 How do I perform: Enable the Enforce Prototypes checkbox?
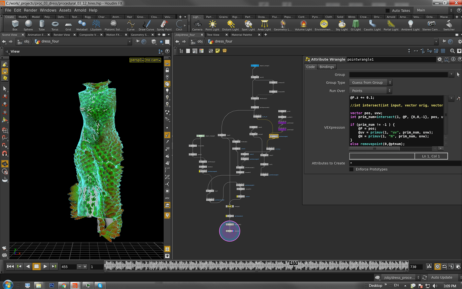pyautogui.click(x=351, y=169)
